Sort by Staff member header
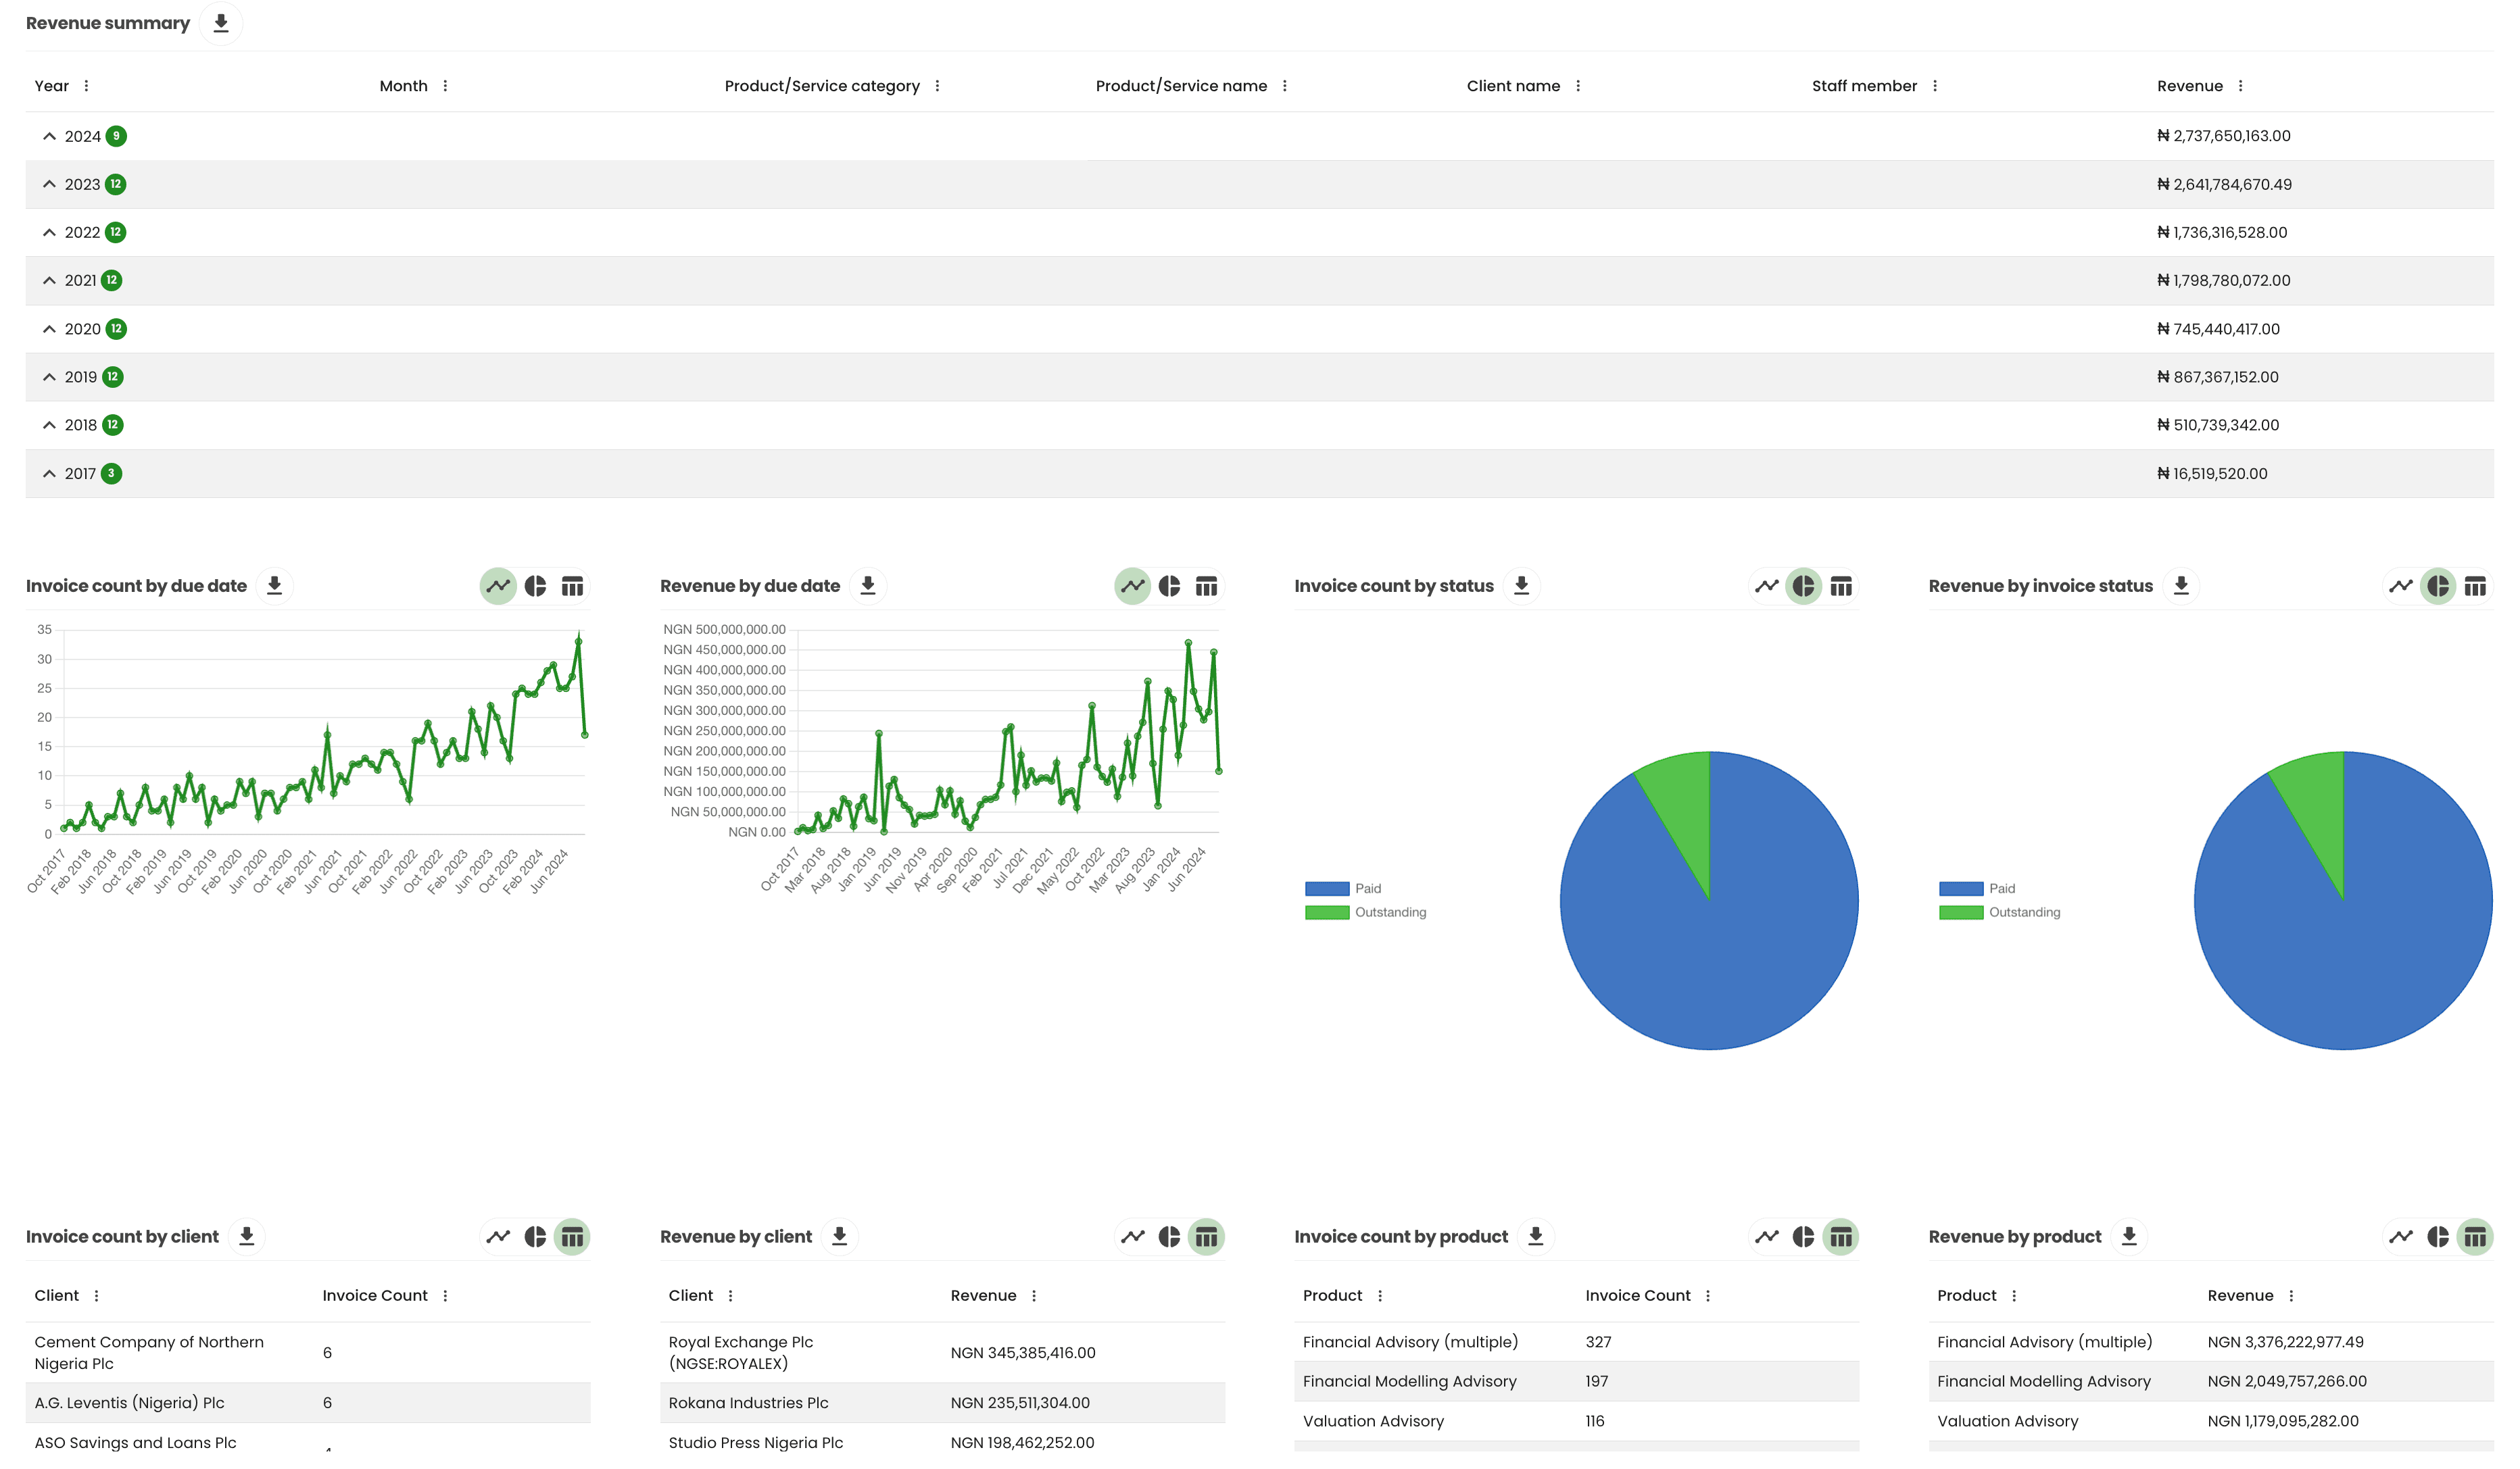 1864,86
